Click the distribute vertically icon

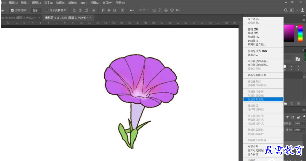[x=122, y=10]
